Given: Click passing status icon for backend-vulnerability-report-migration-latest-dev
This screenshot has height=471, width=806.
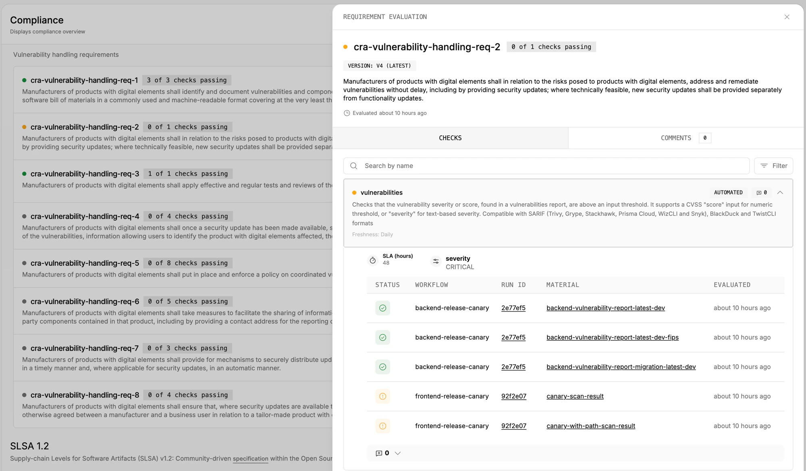Looking at the screenshot, I should pyautogui.click(x=382, y=367).
